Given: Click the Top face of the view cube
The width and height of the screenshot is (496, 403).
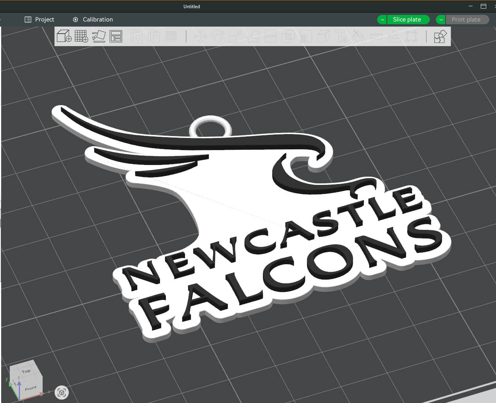Looking at the screenshot, I should [x=26, y=371].
